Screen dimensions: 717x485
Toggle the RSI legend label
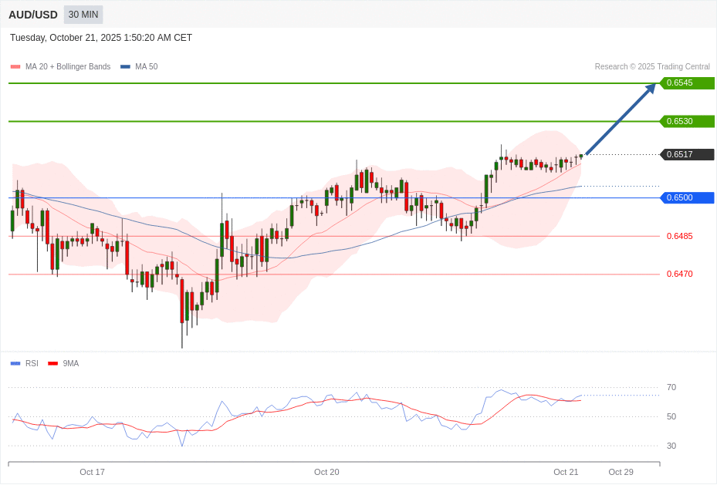point(32,363)
